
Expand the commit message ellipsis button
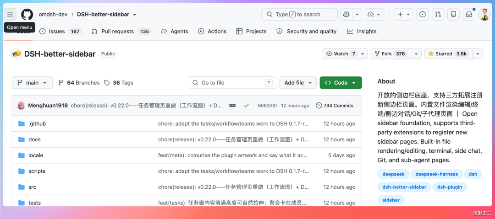232,106
